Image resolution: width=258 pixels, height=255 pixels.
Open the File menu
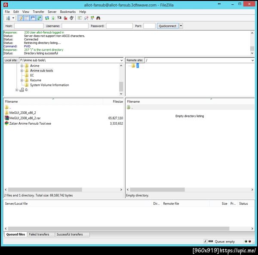point(7,12)
